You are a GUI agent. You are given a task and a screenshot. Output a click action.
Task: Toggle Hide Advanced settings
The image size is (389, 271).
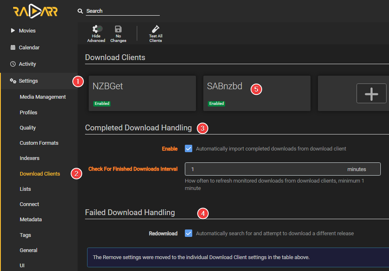click(96, 33)
